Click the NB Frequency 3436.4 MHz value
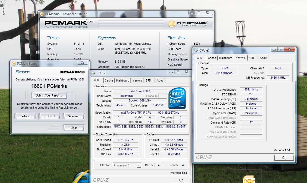The height and width of the screenshot is (183, 307). tap(278, 78)
